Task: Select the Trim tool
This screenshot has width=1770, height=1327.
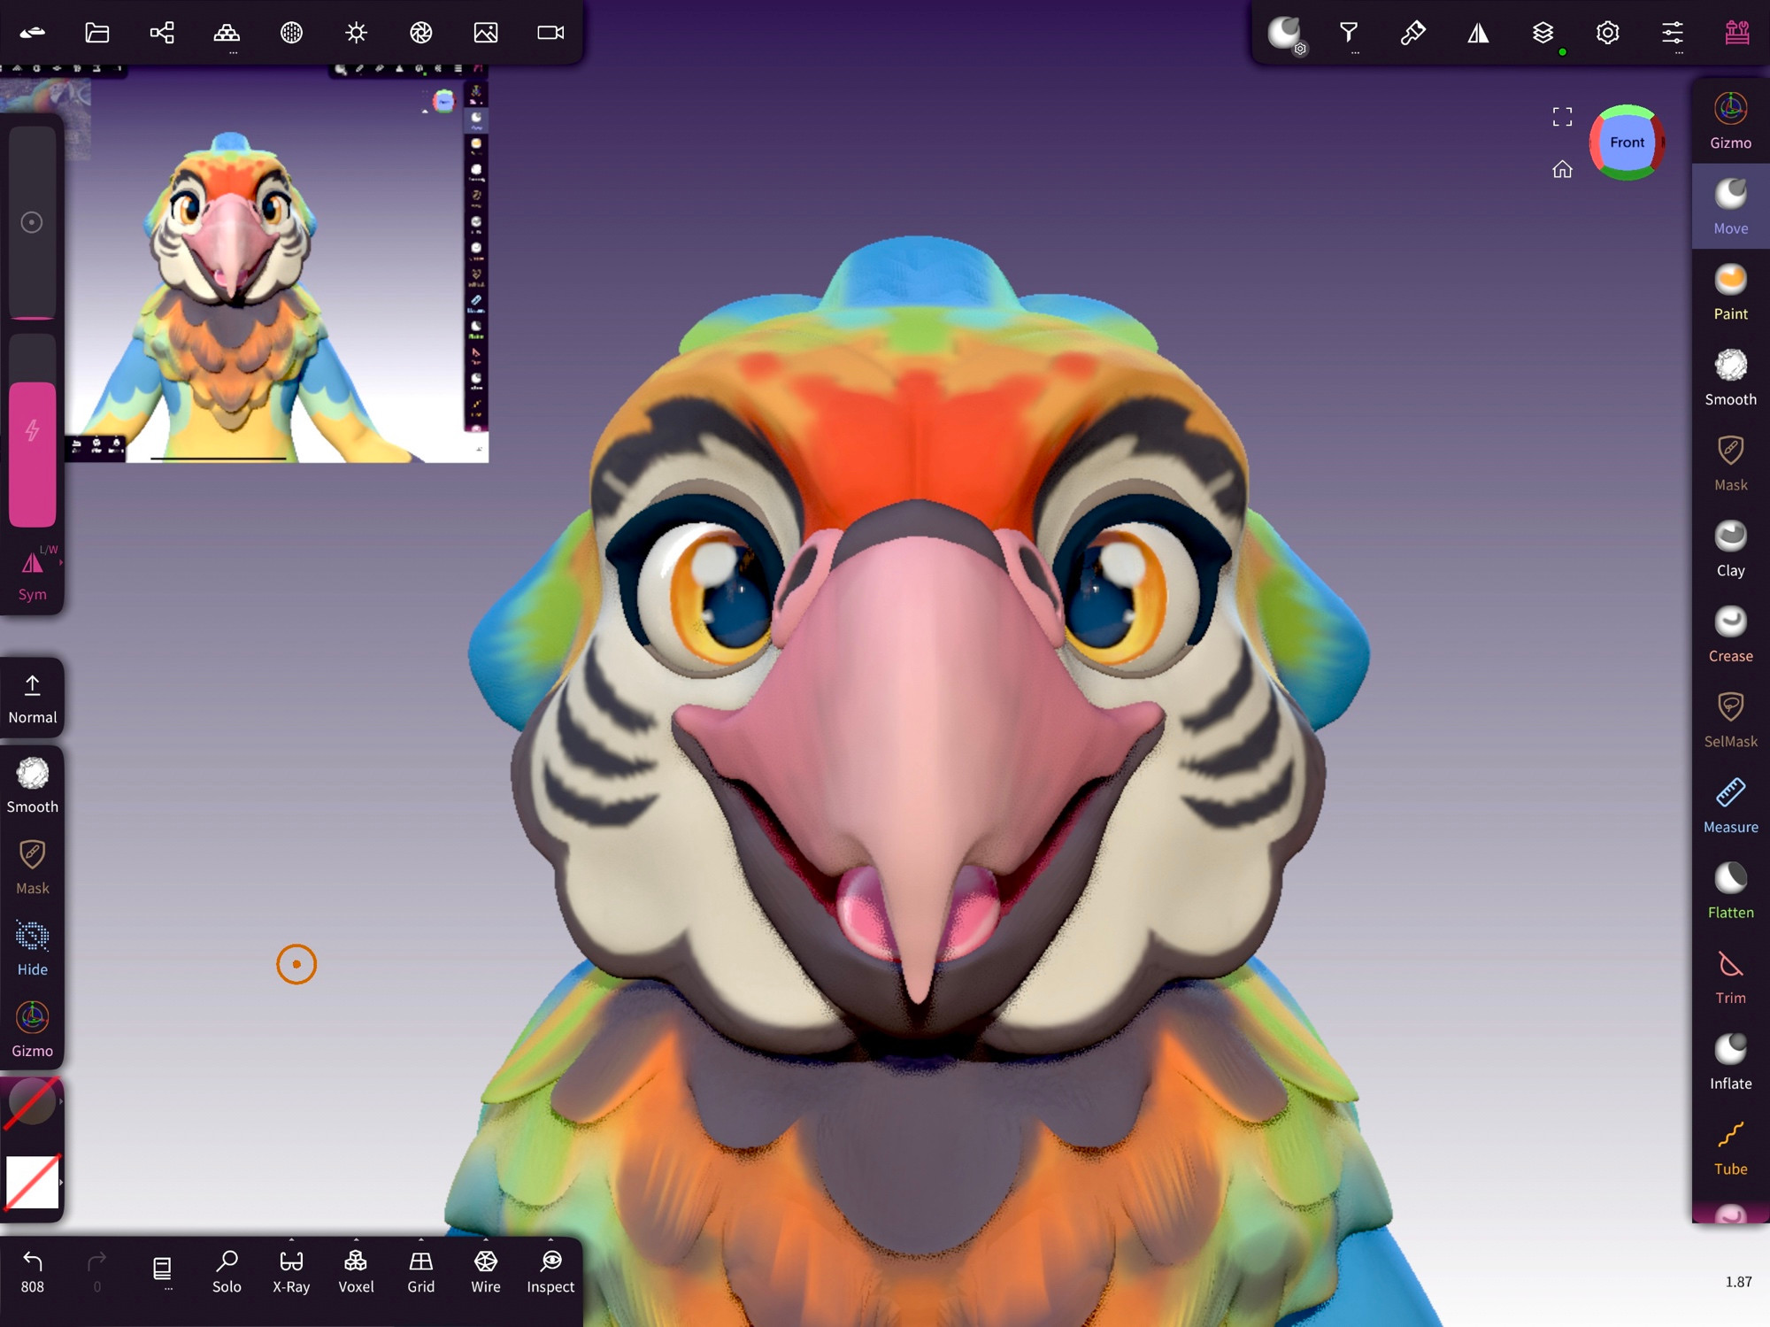Action: click(x=1730, y=977)
